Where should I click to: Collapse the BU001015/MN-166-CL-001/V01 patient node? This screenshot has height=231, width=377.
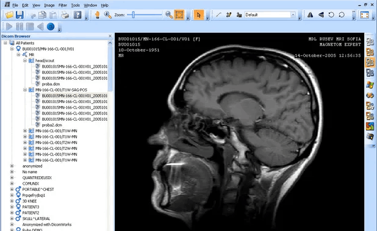point(12,49)
